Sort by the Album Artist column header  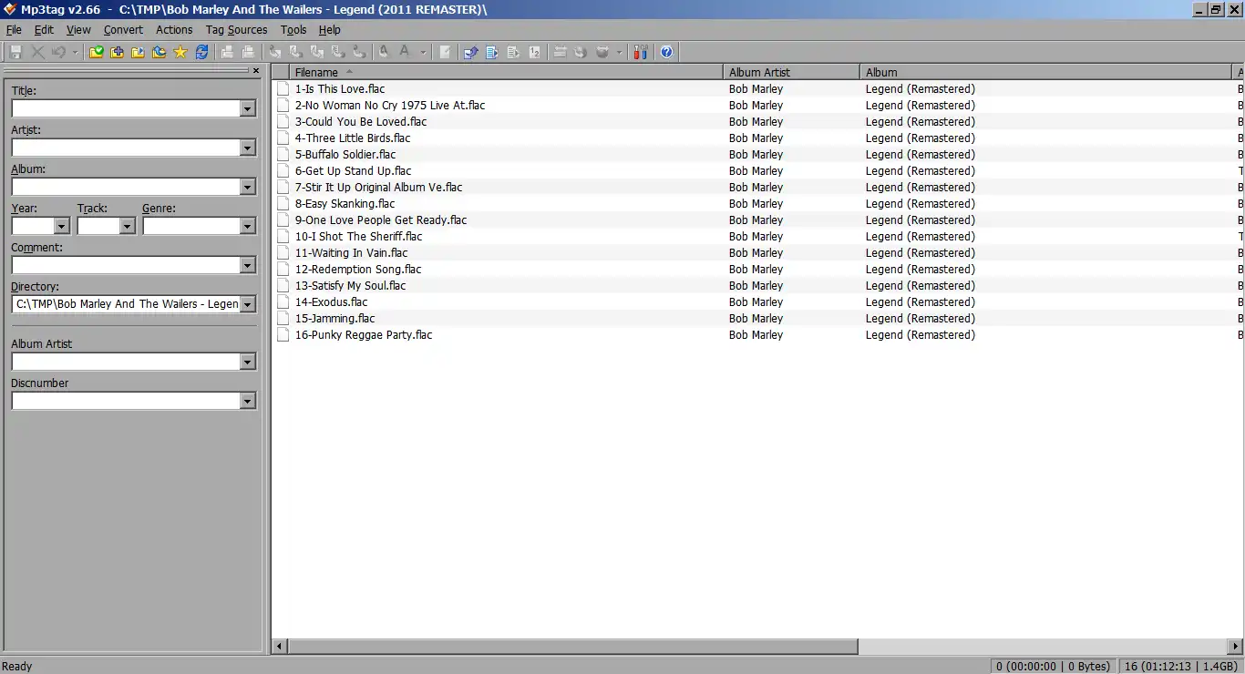(x=791, y=72)
